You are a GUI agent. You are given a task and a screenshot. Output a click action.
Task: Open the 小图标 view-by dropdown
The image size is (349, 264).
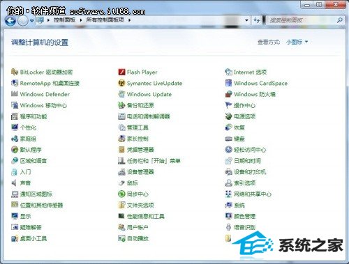(297, 42)
